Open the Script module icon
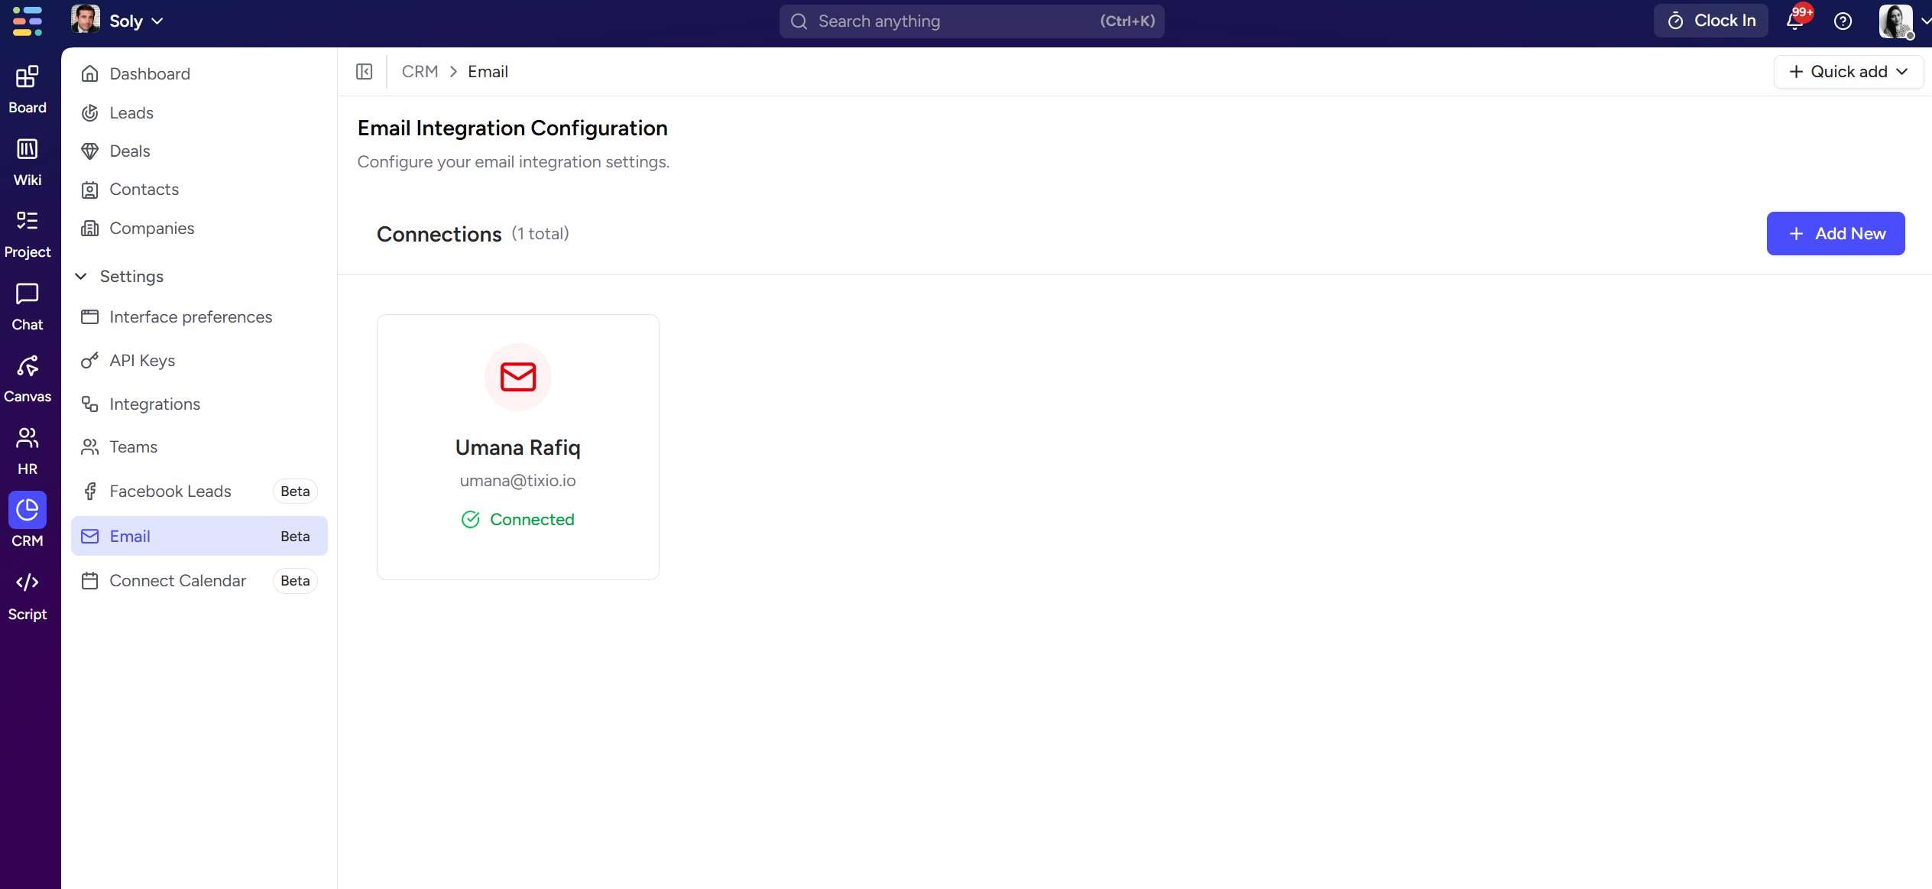The height and width of the screenshot is (889, 1932). click(27, 583)
